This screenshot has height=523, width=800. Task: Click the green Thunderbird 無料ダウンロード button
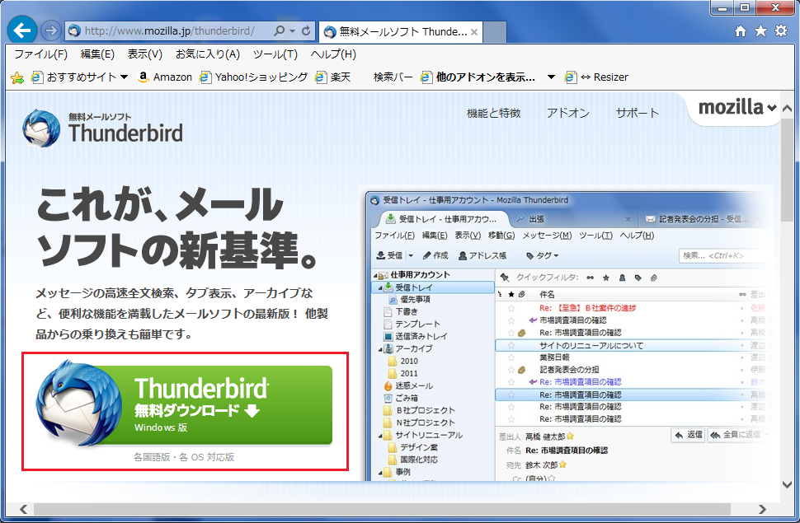click(185, 404)
